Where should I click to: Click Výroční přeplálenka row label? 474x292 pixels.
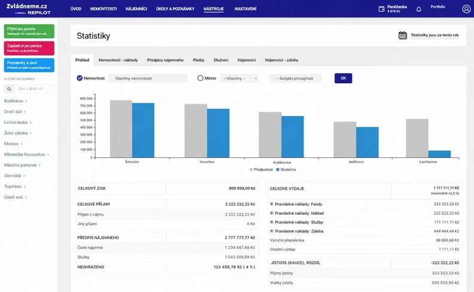coord(287,241)
